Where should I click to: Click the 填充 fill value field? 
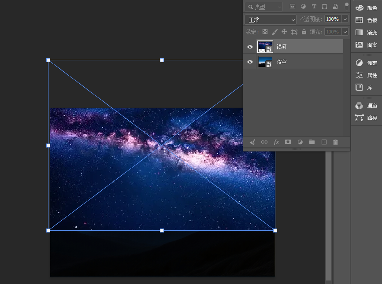pos(333,32)
